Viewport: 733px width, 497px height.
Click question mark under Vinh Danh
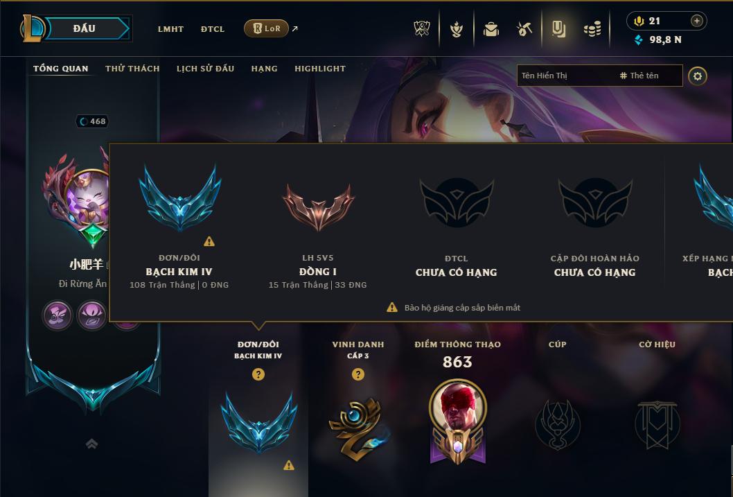tap(358, 374)
